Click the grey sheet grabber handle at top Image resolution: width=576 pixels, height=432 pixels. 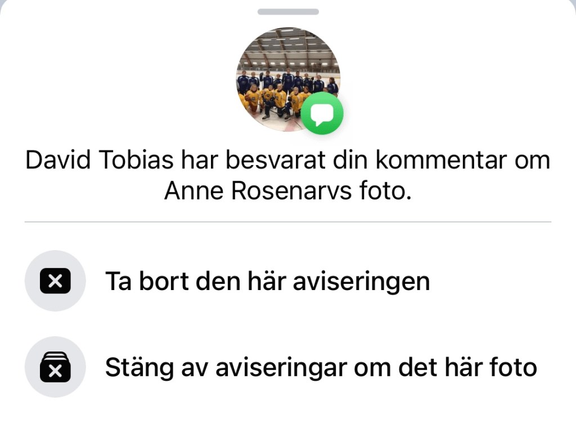click(288, 12)
